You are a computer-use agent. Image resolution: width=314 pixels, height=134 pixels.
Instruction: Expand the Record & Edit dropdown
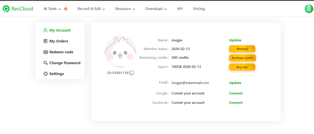[x=91, y=9]
